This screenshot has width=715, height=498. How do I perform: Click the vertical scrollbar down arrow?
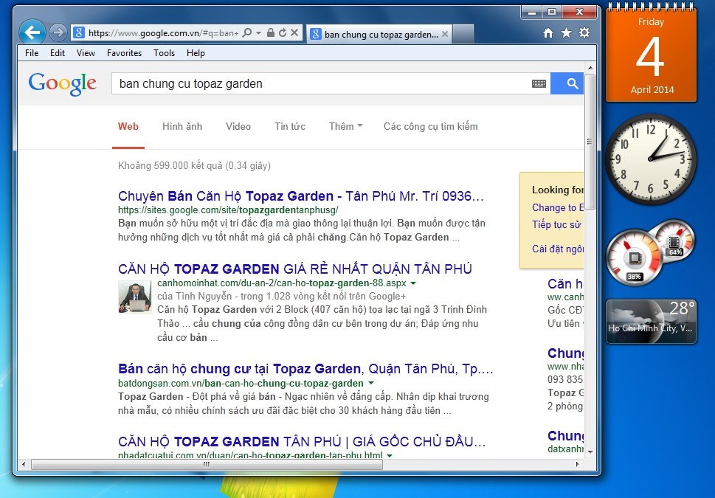point(590,452)
